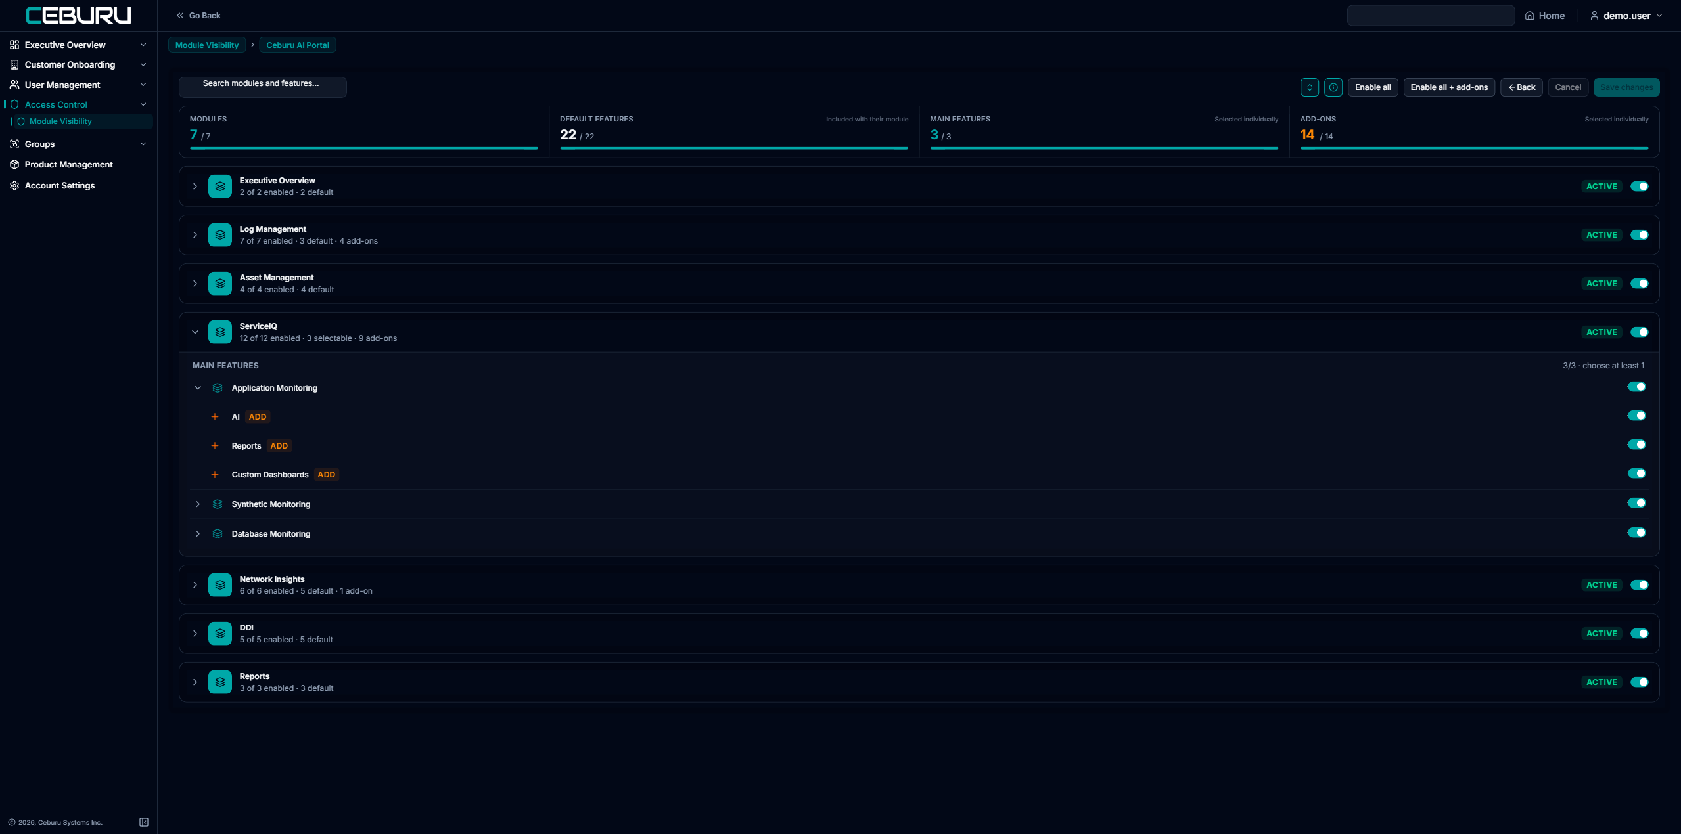Toggle the DDI module switch
The height and width of the screenshot is (834, 1681).
pyautogui.click(x=1639, y=634)
